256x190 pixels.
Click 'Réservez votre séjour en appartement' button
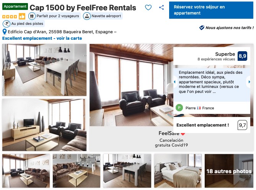(212, 10)
